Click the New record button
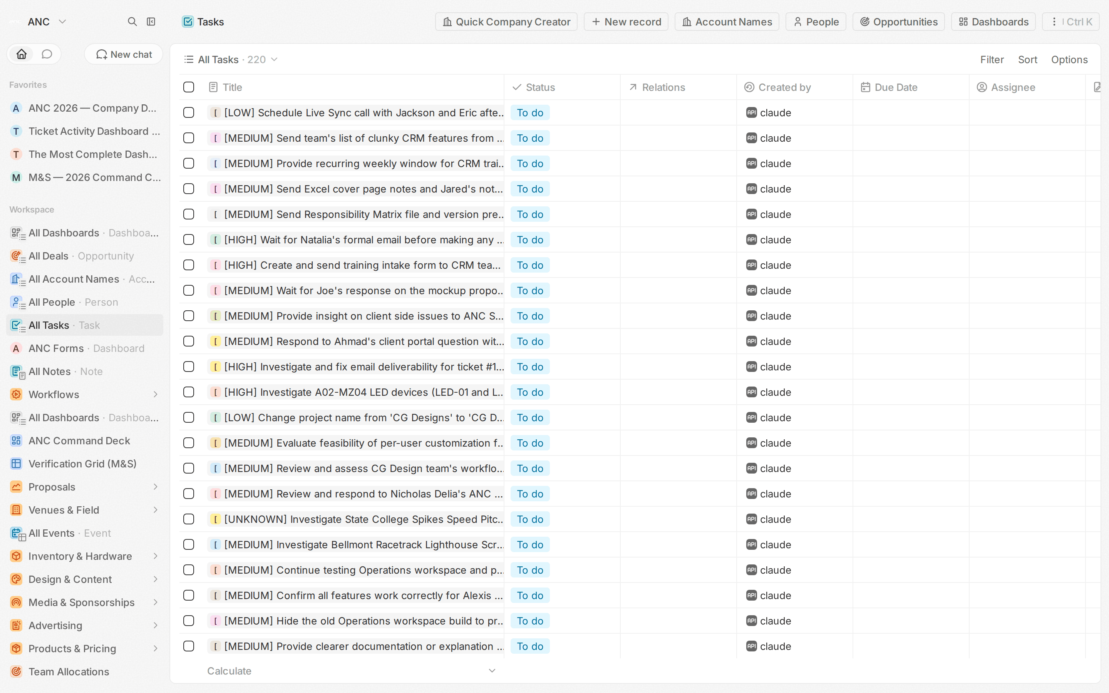 (x=626, y=22)
